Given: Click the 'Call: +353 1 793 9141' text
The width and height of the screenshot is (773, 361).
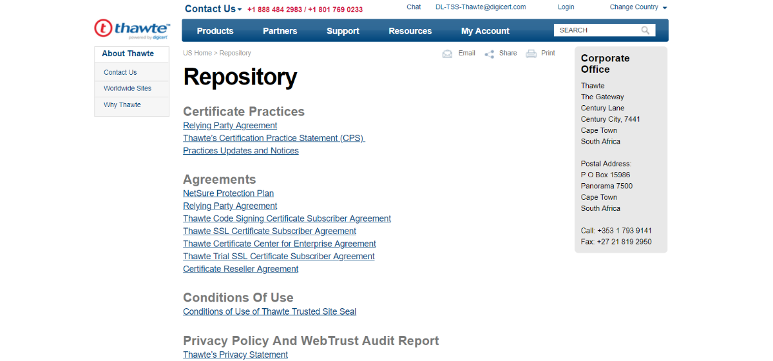Looking at the screenshot, I should 616,231.
